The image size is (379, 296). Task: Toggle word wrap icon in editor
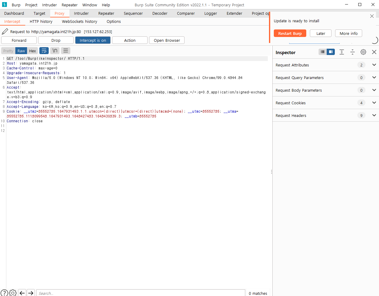click(44, 51)
